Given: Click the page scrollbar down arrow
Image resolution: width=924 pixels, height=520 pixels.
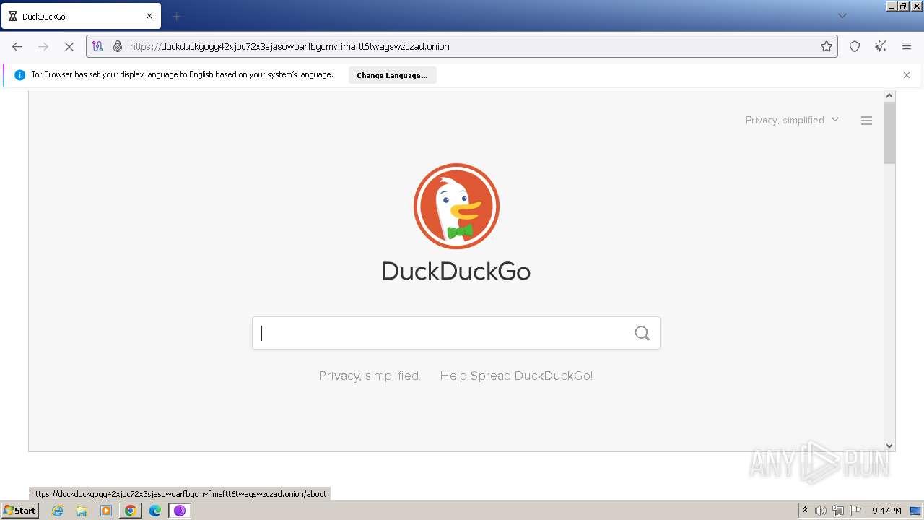Looking at the screenshot, I should [889, 446].
